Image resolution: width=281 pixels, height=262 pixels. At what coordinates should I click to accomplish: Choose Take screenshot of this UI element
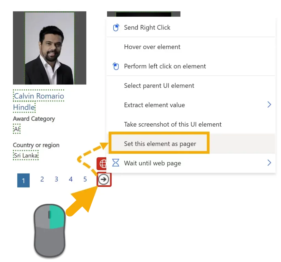173,124
